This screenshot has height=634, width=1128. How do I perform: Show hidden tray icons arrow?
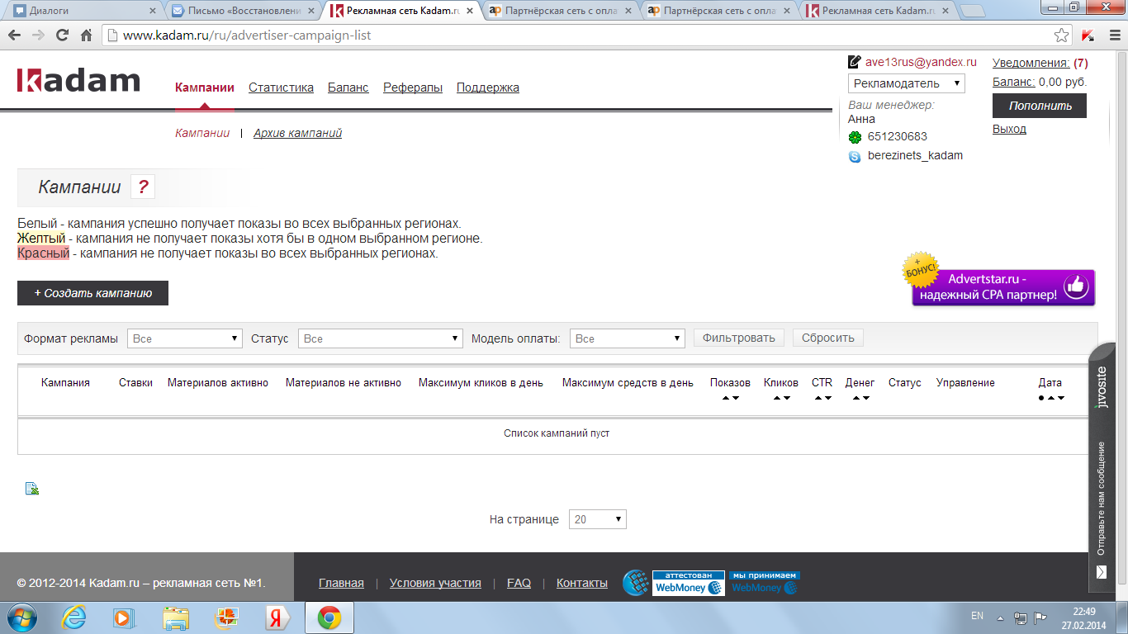[1000, 617]
